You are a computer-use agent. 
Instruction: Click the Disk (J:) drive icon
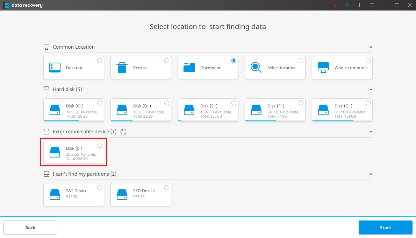point(55,152)
